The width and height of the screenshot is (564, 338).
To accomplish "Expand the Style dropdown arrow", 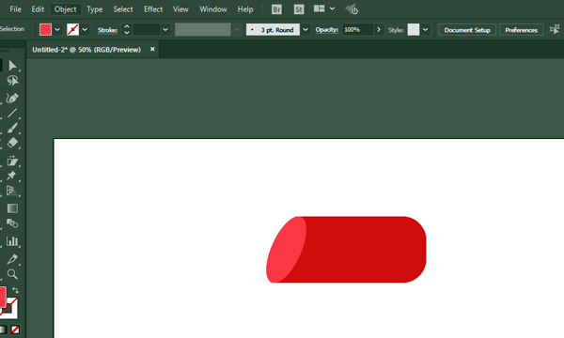I will coord(425,29).
